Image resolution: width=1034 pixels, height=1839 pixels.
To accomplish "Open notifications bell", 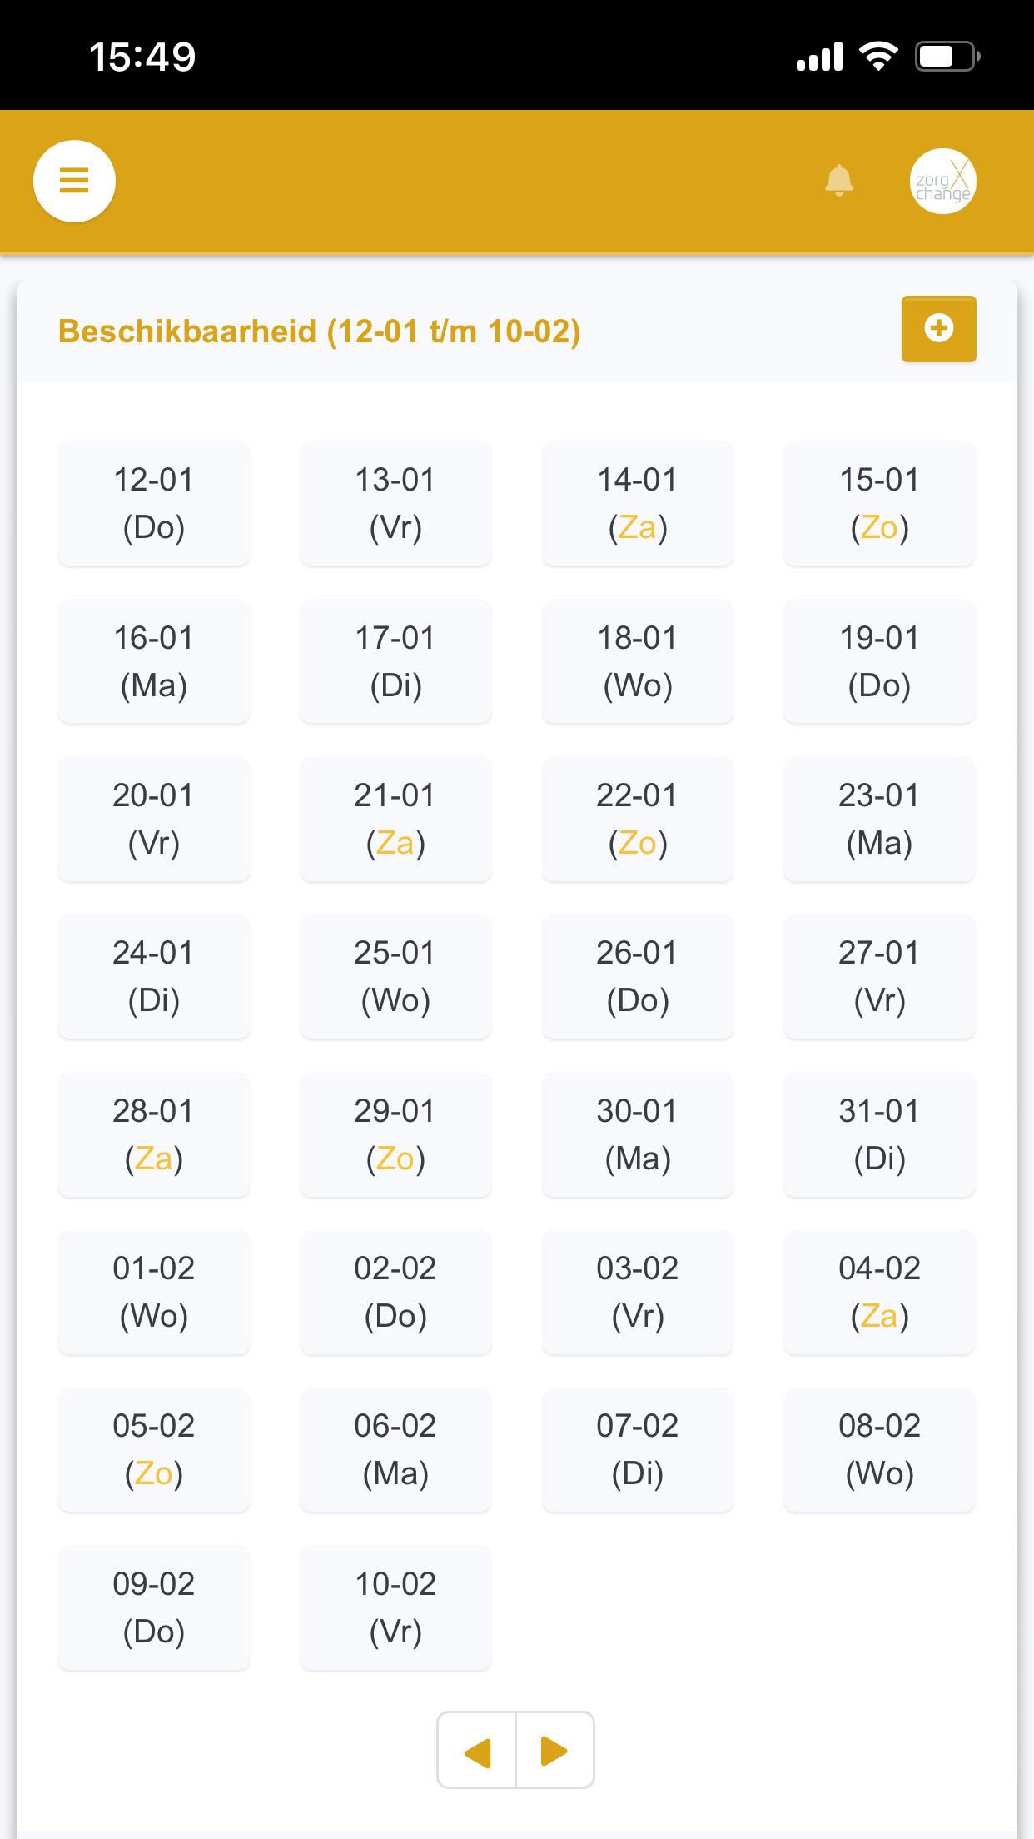I will tap(838, 180).
